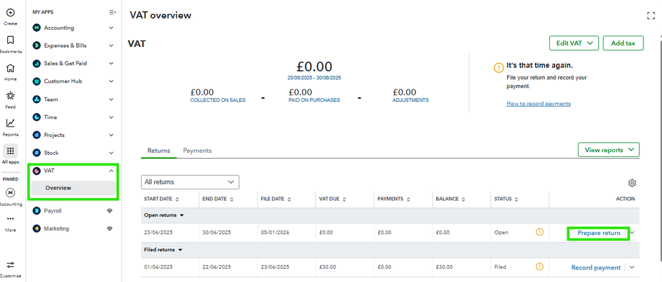Image resolution: width=662 pixels, height=282 pixels.
Task: Open the Bookmarks icon in the left rail
Action: [11, 40]
